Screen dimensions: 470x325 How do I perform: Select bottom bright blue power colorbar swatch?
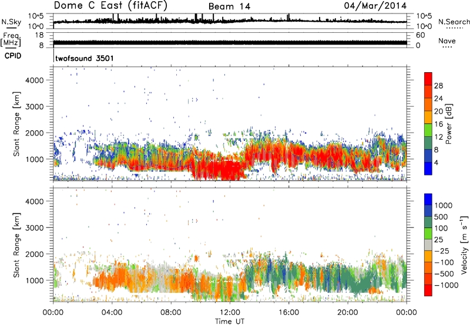(428, 168)
